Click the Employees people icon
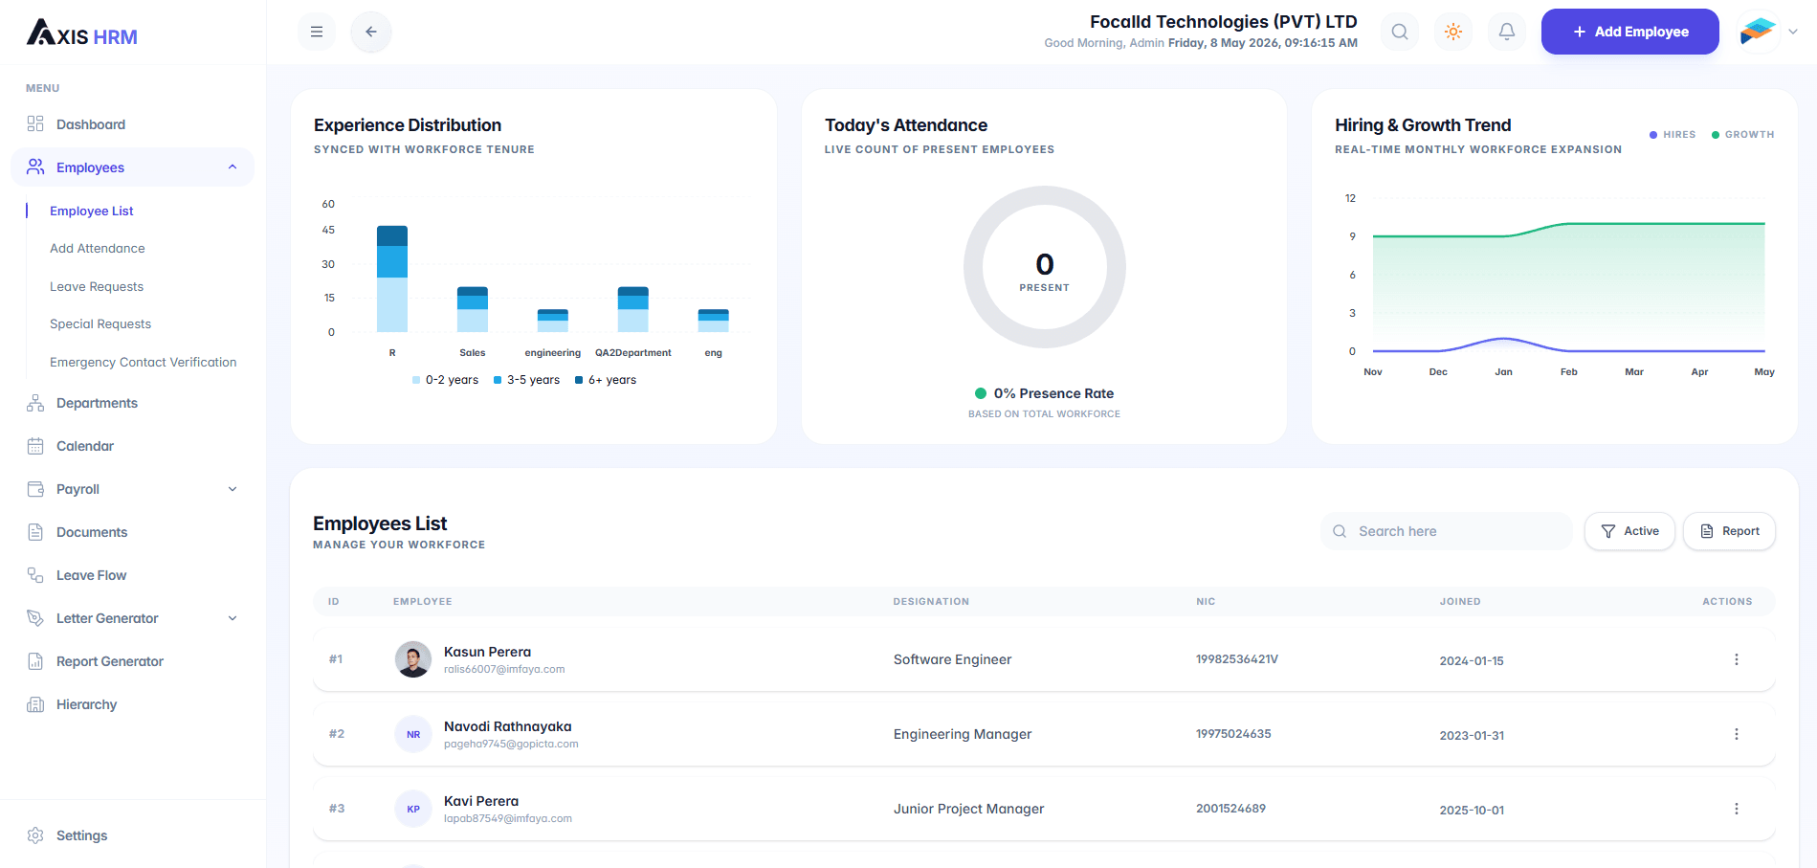Screen dimensions: 1817x868 [35, 167]
